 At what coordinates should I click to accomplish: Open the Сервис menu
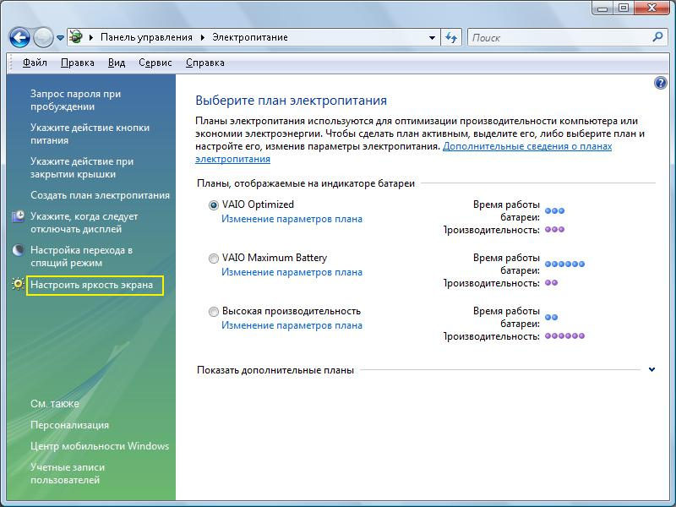[x=155, y=63]
